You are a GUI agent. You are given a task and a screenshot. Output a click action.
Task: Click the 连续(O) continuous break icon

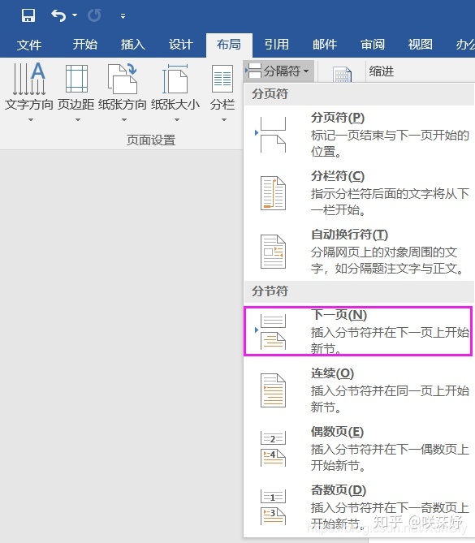pos(273,390)
